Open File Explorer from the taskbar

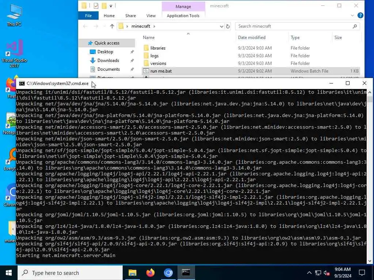(x=132, y=273)
